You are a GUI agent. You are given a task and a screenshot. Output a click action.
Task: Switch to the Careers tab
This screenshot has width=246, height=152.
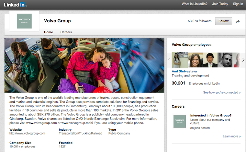(x=66, y=32)
